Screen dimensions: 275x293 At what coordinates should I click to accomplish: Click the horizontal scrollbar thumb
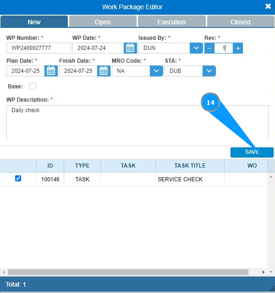tap(128, 272)
